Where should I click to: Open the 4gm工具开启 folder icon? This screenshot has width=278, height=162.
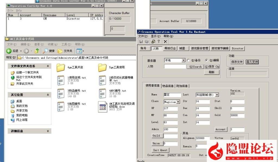click(x=61, y=67)
